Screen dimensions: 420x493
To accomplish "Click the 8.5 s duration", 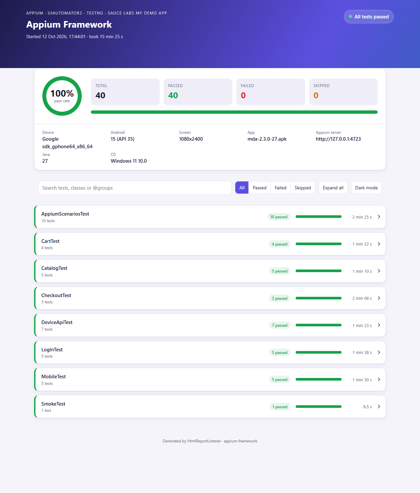I will (x=367, y=407).
